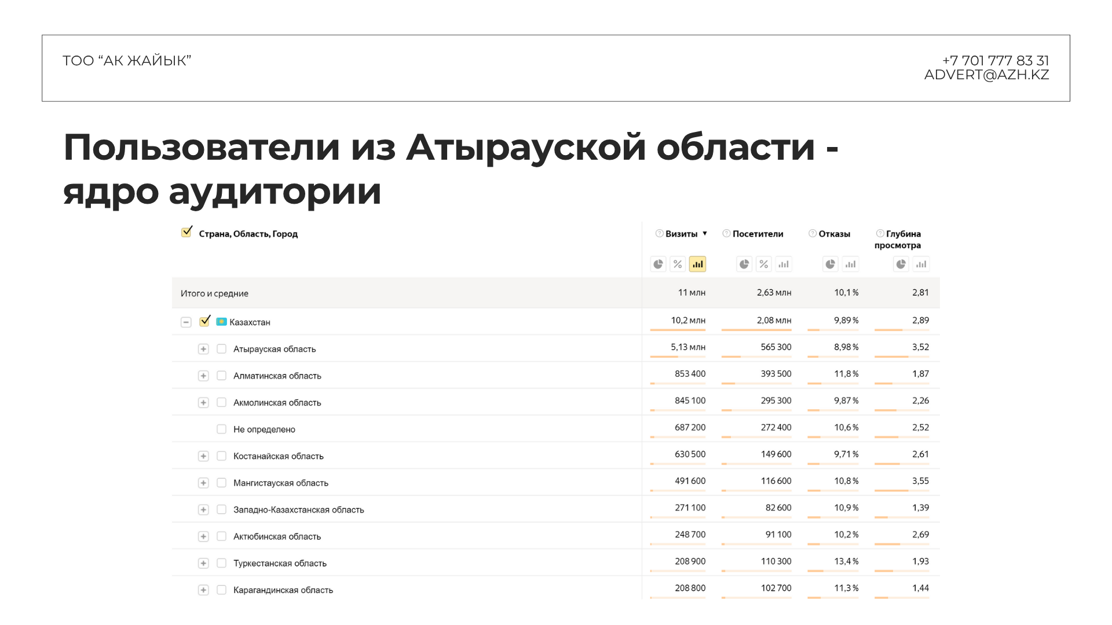Click the pie chart icon under Глубина просмотра
The height and width of the screenshot is (625, 1112).
pos(901,264)
